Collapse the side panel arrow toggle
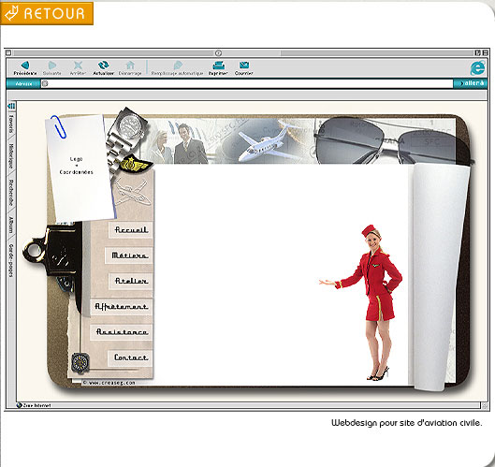The image size is (495, 467). 11,106
